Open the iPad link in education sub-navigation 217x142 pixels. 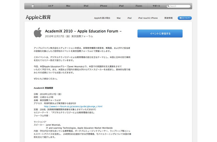point(129,18)
